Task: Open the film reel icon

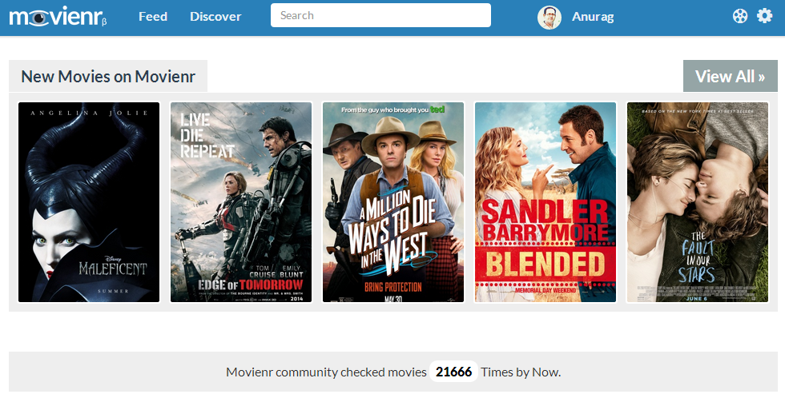Action: click(x=740, y=16)
